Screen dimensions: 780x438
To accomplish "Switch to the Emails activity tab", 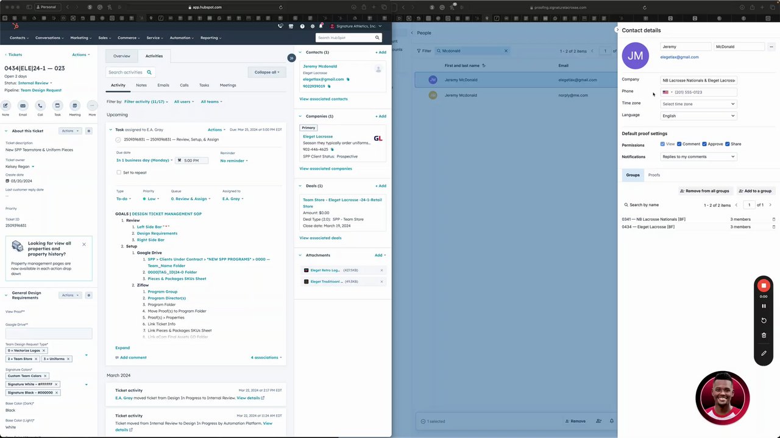I will pyautogui.click(x=163, y=85).
